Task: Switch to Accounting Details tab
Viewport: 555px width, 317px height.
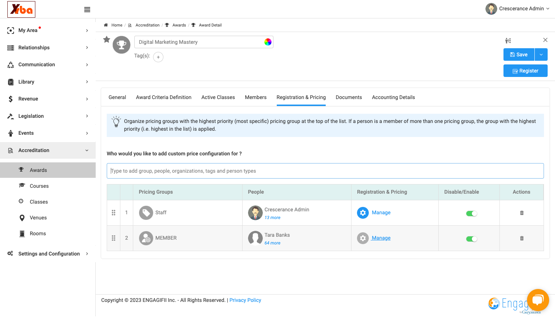Action: pos(393,97)
